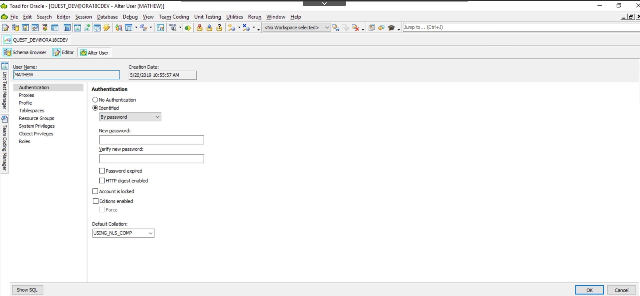
Task: Expand the database tools dropdown arrow
Action: pos(151,27)
